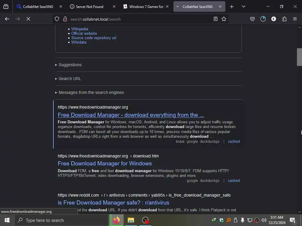302x226 pixels.
Task: Open volume speaker tray icon
Action: click(264, 220)
